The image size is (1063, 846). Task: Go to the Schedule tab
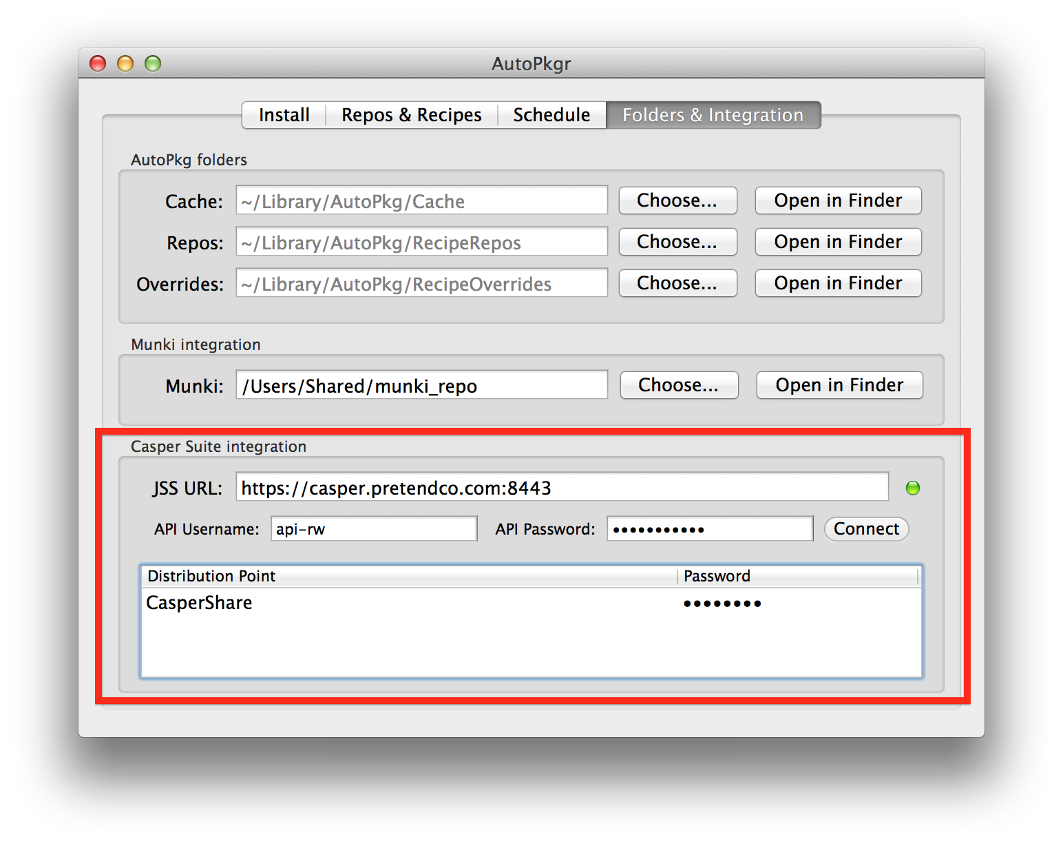551,115
